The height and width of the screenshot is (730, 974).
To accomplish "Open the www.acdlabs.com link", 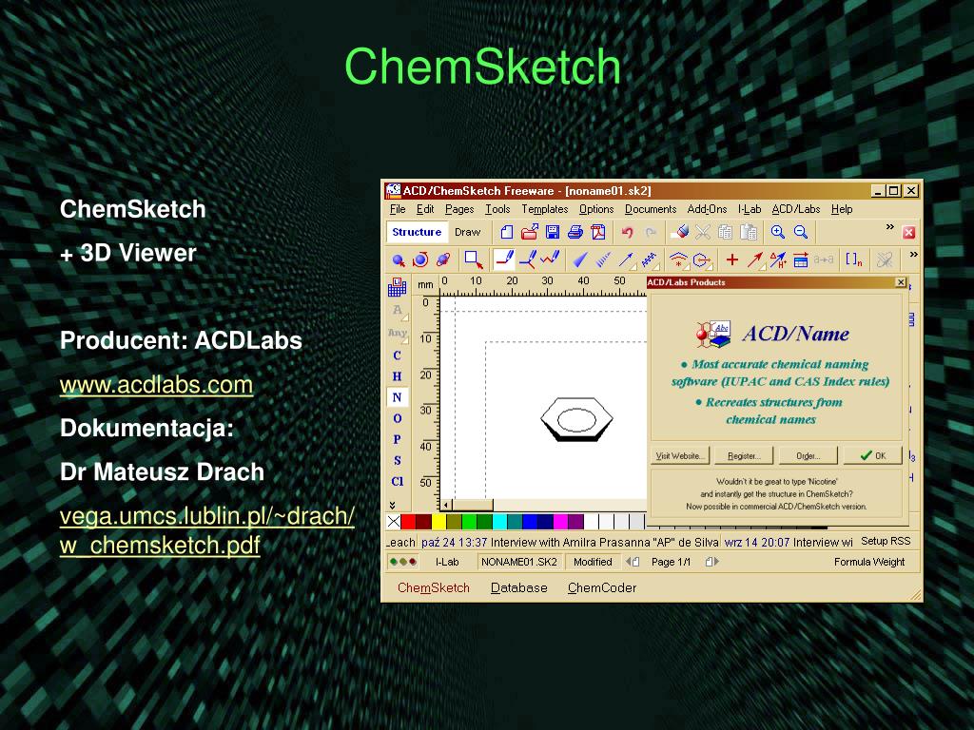I will pos(156,385).
